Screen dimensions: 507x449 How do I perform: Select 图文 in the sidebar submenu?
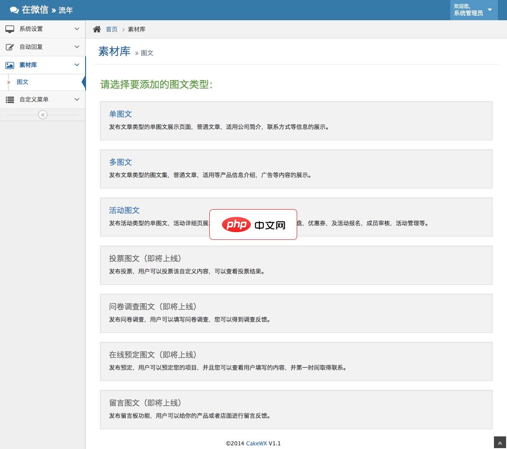tap(23, 82)
